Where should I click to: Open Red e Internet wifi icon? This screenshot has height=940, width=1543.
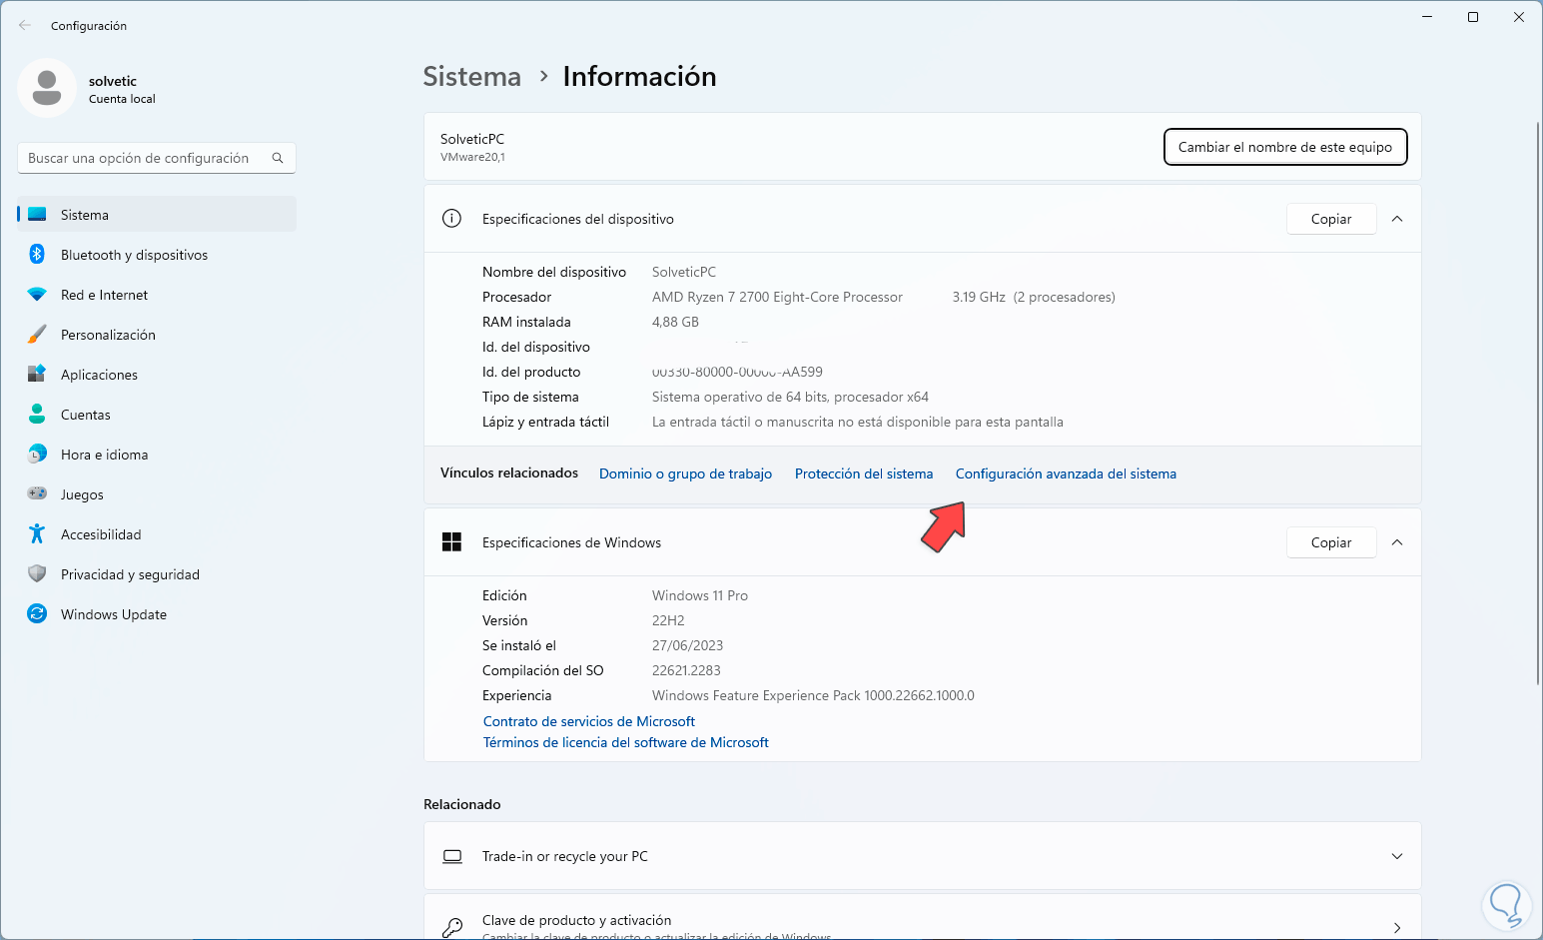[x=37, y=295]
